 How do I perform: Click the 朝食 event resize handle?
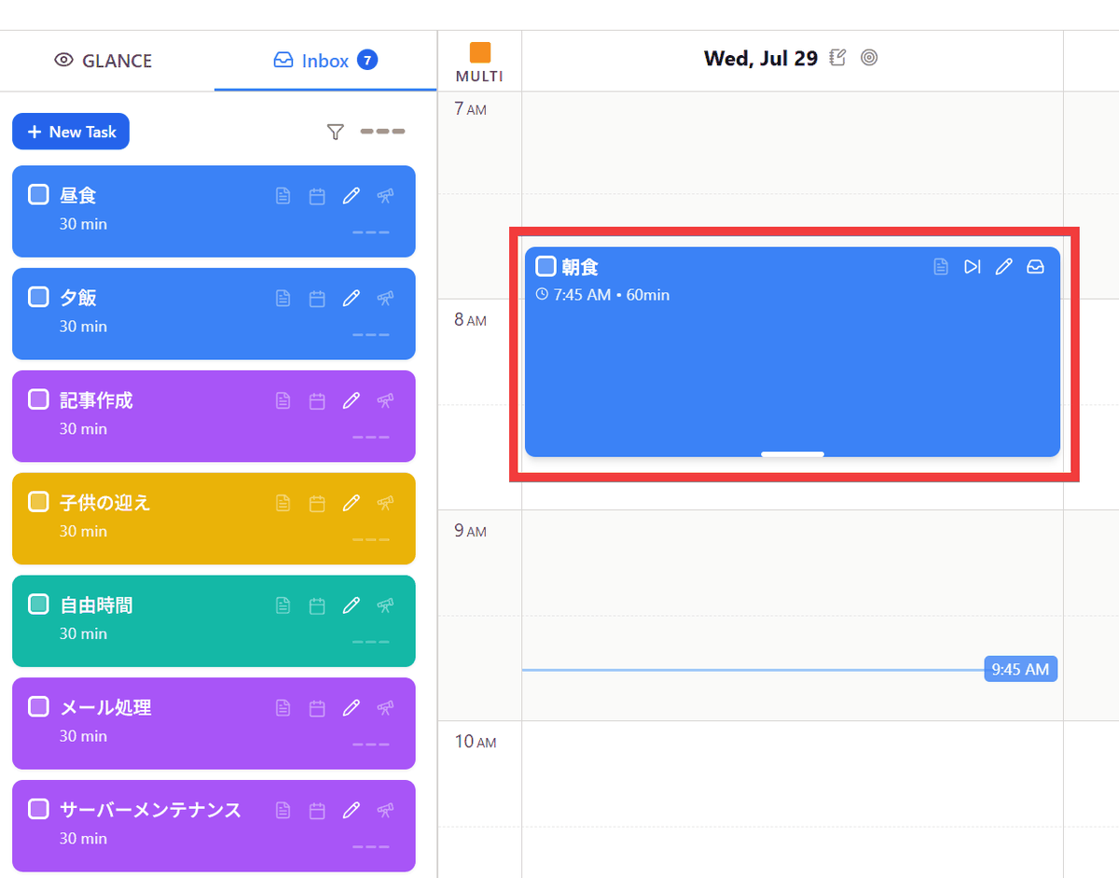click(x=793, y=453)
